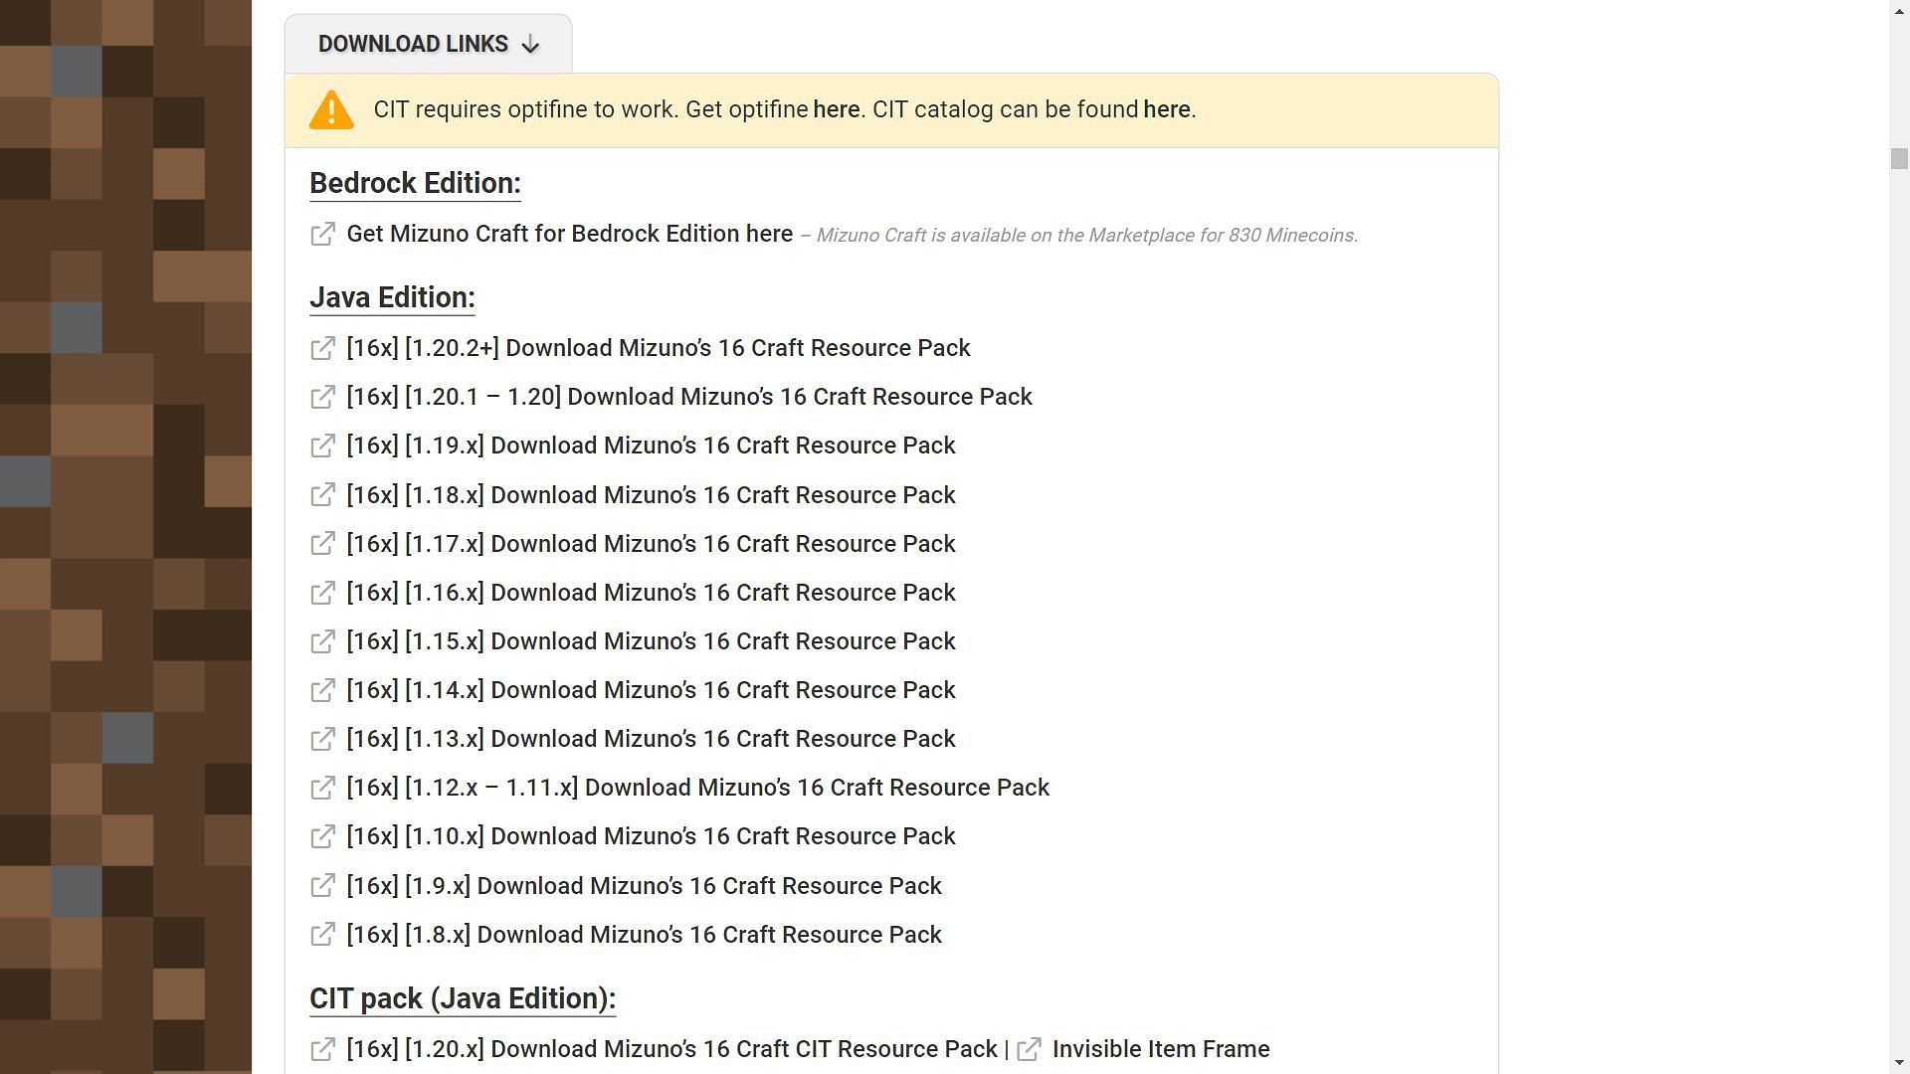Open the Invisible Item Frame link
The image size is (1910, 1074).
pos(1160,1049)
